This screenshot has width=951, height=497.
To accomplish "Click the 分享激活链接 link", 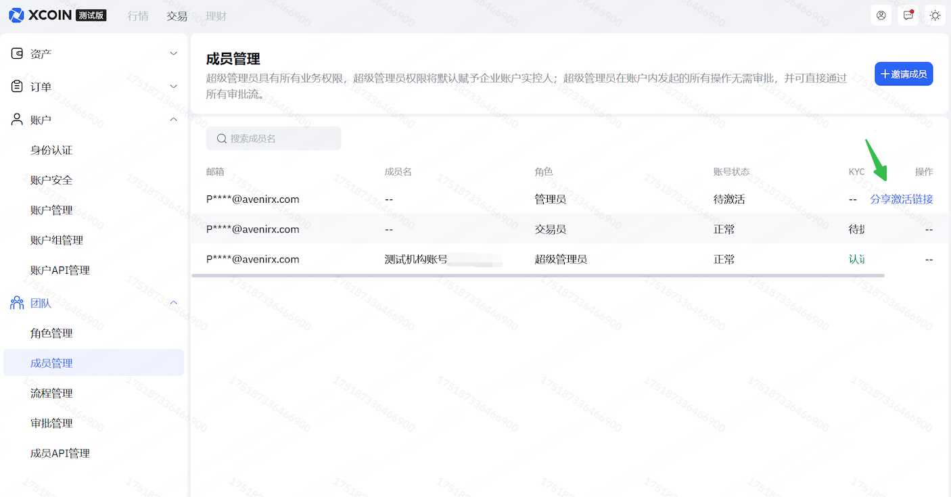I will click(901, 199).
